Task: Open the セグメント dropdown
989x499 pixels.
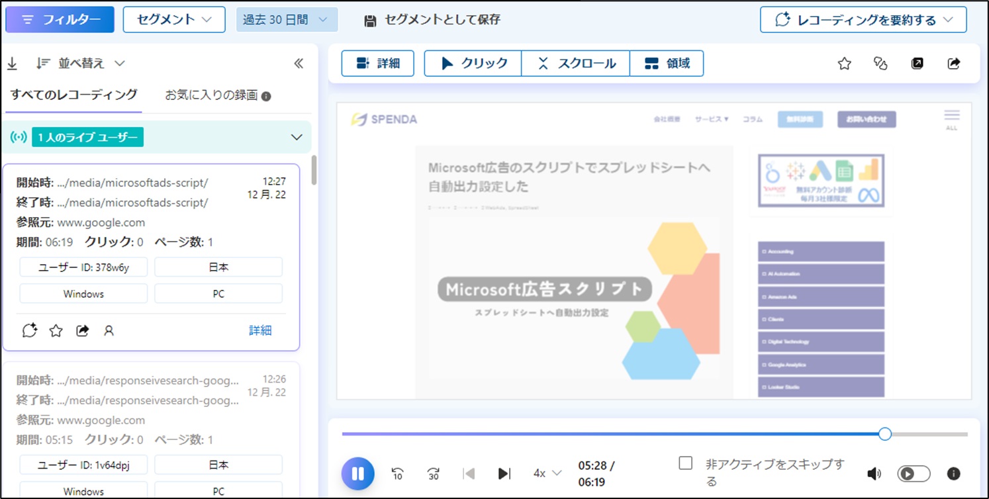Action: click(174, 20)
